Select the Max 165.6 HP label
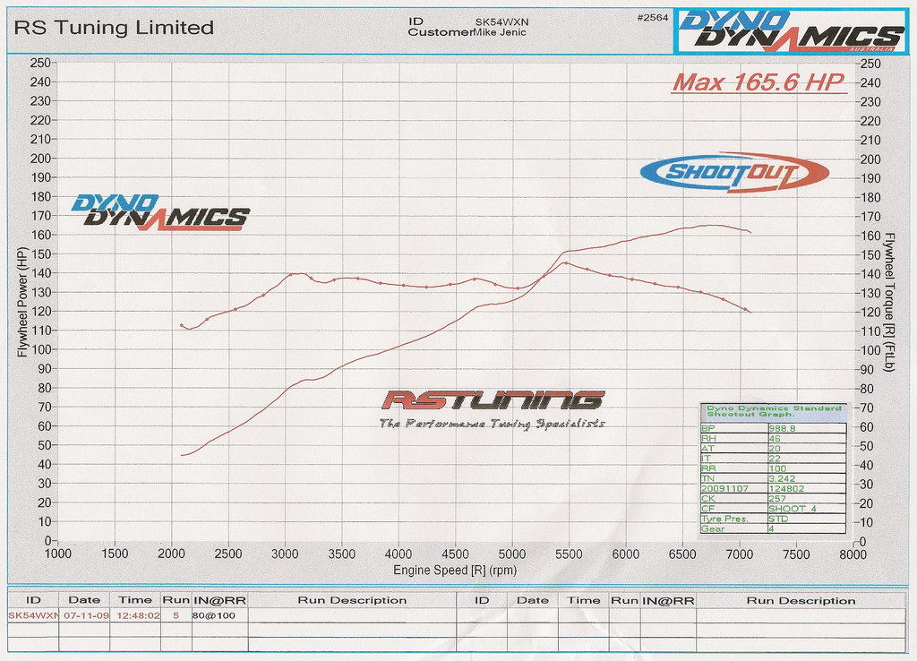The width and height of the screenshot is (917, 661). pyautogui.click(x=758, y=82)
